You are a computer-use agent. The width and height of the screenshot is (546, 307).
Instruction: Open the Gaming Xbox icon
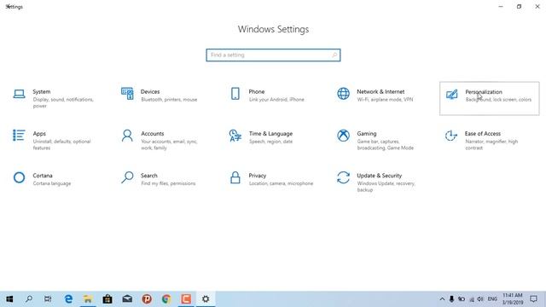coord(343,136)
